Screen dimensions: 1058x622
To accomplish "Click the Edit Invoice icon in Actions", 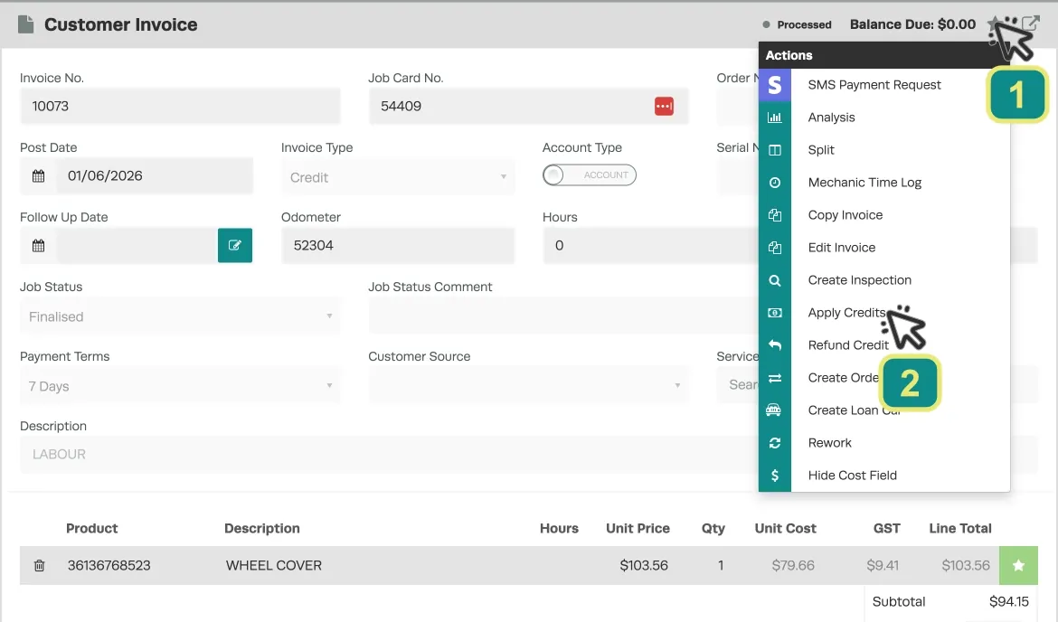I will coord(775,248).
